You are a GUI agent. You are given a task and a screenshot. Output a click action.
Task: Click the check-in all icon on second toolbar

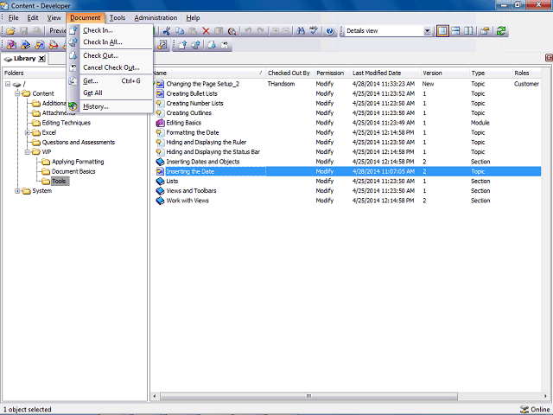click(x=196, y=45)
